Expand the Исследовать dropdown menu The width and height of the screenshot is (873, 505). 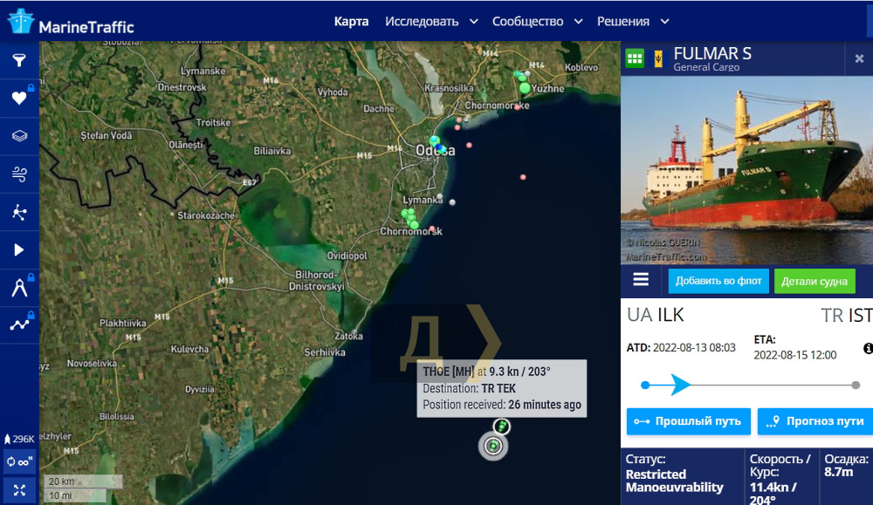point(431,22)
